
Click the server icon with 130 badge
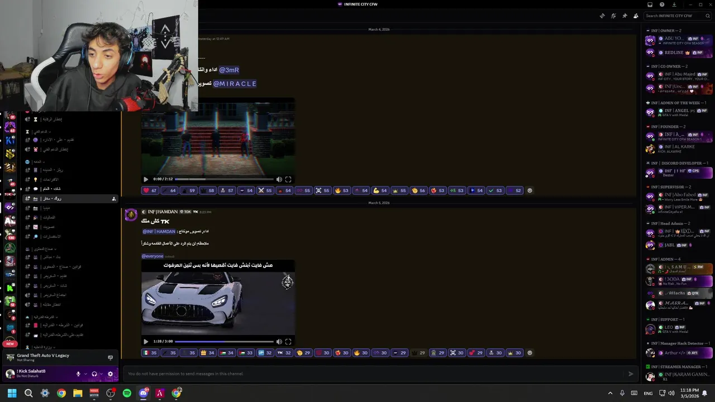(10, 234)
